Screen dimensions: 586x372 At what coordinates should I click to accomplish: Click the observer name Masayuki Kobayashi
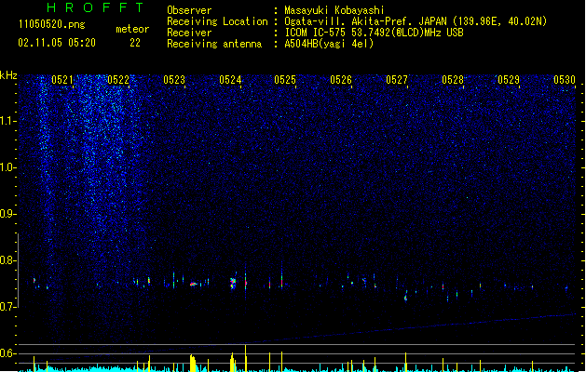pyautogui.click(x=334, y=10)
